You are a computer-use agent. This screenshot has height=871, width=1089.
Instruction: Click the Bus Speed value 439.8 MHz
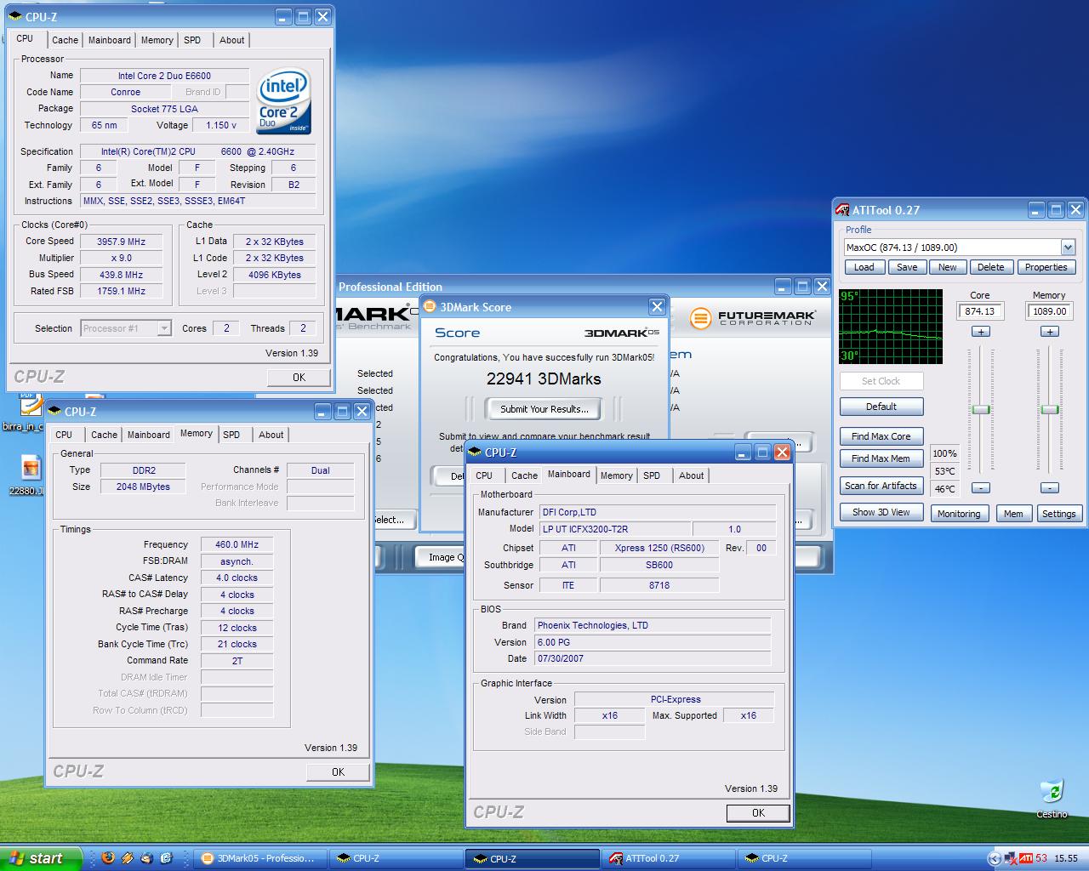tap(122, 275)
